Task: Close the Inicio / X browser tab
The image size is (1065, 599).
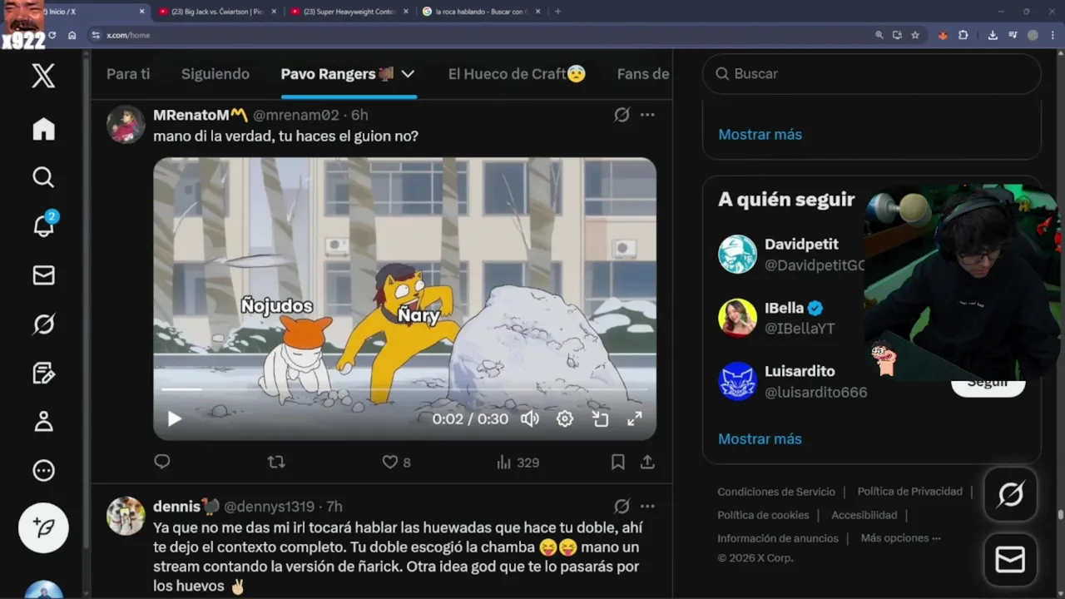Action: (141, 12)
